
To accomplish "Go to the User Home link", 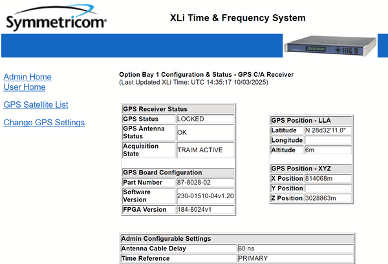I will click(x=25, y=87).
